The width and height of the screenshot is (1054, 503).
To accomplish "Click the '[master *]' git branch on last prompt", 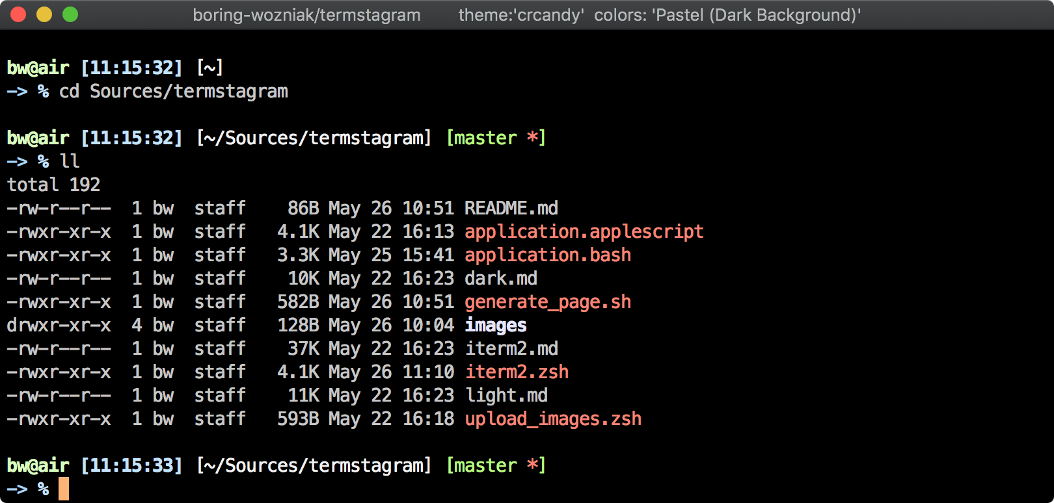I will [x=495, y=465].
